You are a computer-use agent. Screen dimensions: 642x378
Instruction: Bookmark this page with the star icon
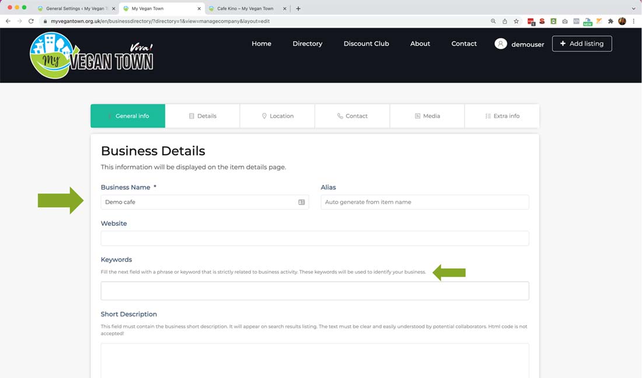[x=517, y=21]
